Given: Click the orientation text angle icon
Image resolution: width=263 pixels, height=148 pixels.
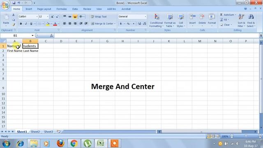Looking at the screenshot, I should tap(81, 16).
